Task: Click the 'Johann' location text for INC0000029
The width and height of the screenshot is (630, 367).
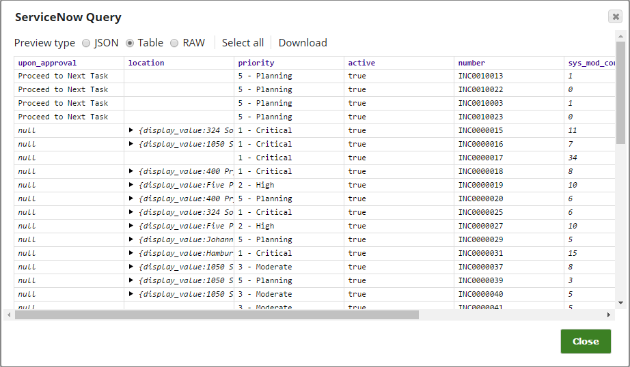Action: [x=219, y=239]
